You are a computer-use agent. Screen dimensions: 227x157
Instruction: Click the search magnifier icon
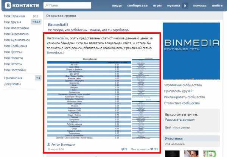tap(47, 5)
